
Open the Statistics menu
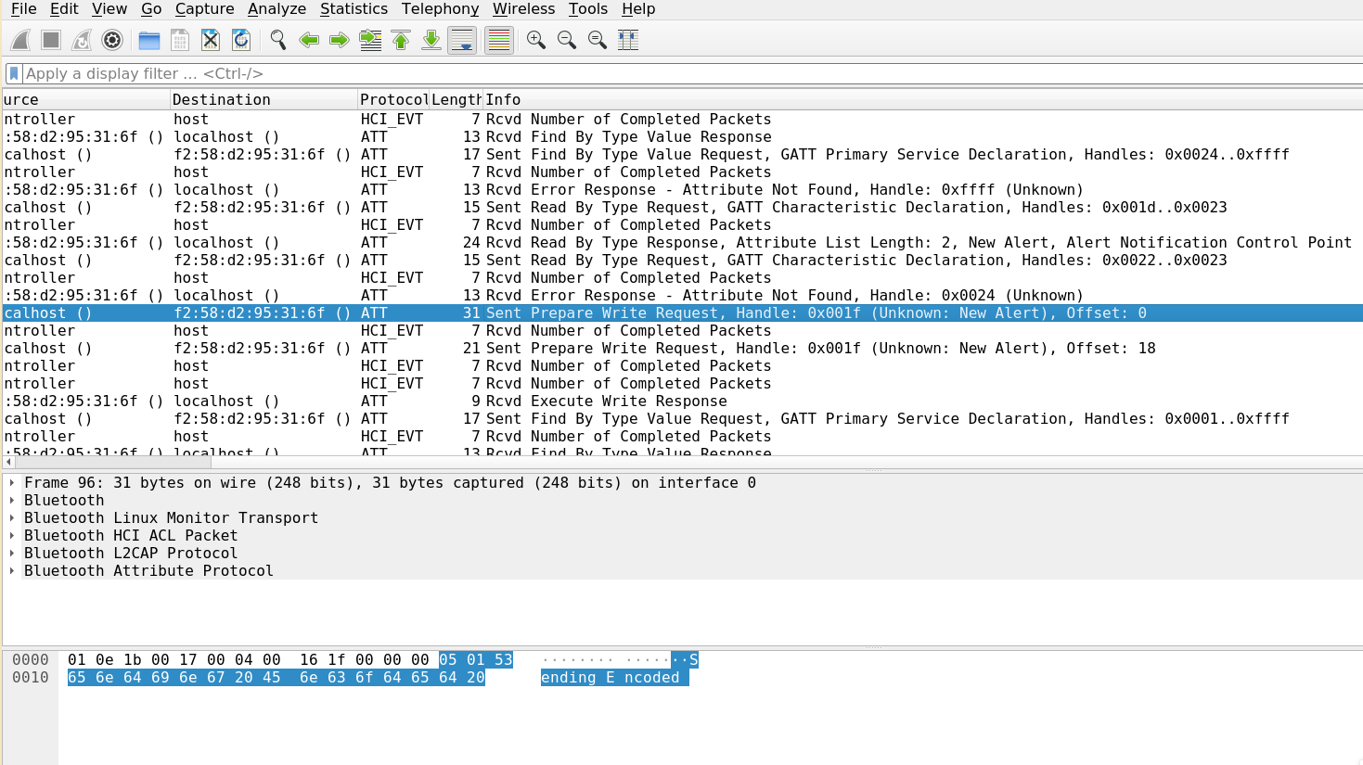point(354,9)
